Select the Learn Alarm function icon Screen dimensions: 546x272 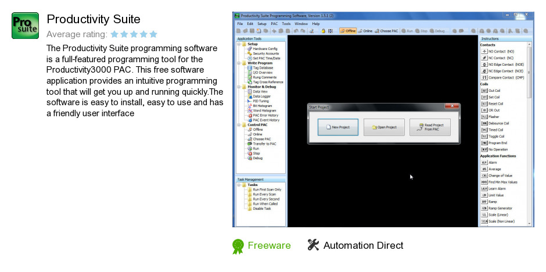point(484,189)
